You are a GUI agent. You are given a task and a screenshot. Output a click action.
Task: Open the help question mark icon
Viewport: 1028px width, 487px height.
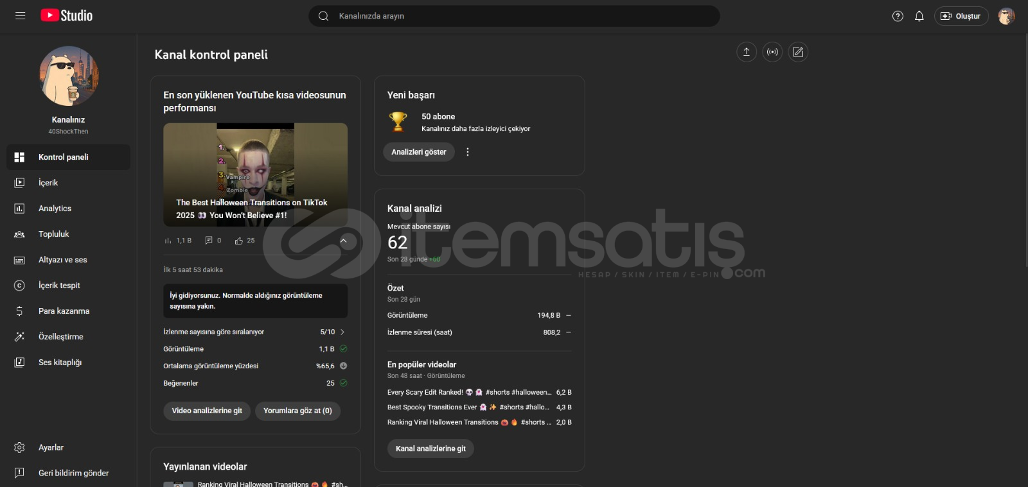898,16
